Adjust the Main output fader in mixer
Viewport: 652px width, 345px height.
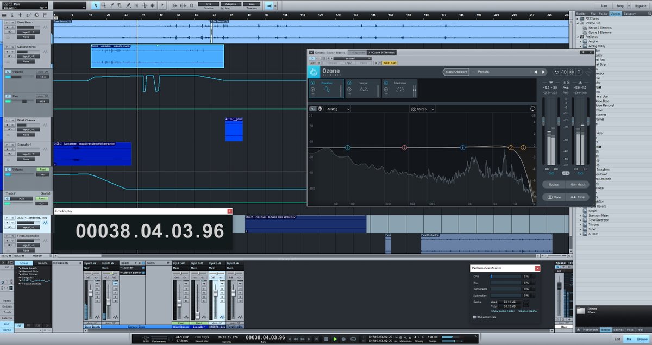click(559, 285)
